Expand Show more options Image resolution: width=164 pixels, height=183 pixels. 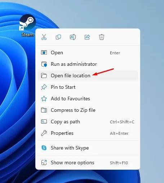88,163
